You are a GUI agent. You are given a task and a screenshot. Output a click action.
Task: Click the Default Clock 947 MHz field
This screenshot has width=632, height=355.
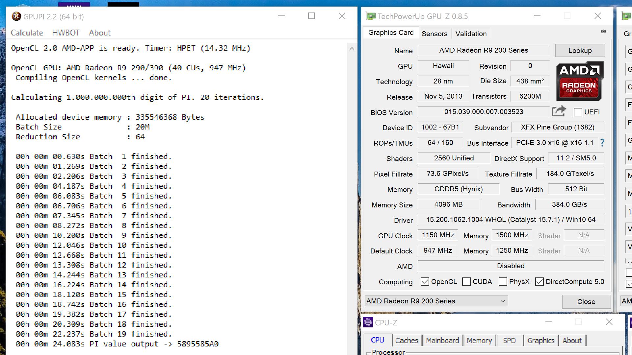(x=438, y=250)
